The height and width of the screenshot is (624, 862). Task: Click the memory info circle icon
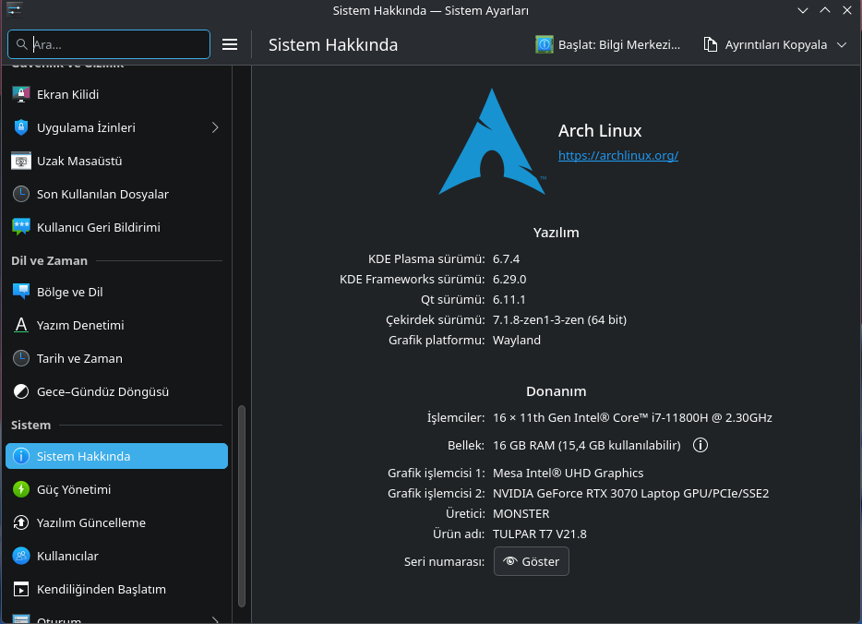pos(700,445)
